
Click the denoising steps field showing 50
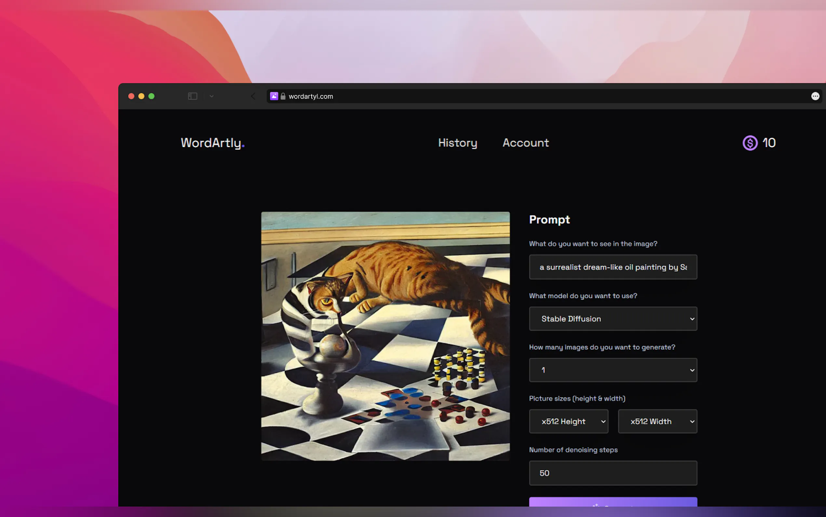pos(613,473)
